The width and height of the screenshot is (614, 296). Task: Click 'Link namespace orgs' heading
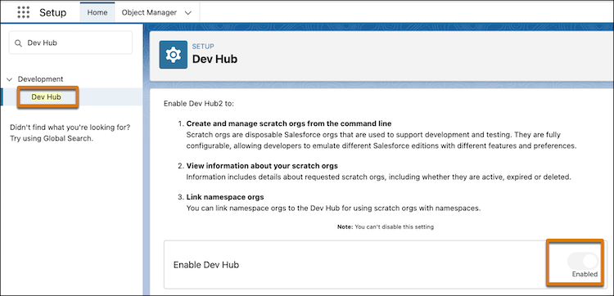pyautogui.click(x=225, y=196)
